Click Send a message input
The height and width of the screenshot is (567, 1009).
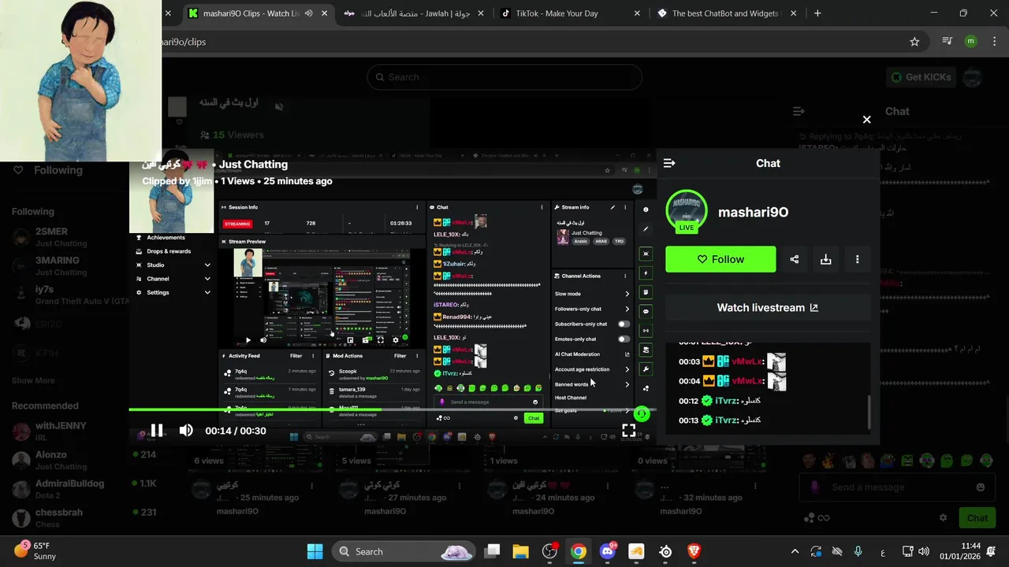tap(899, 487)
